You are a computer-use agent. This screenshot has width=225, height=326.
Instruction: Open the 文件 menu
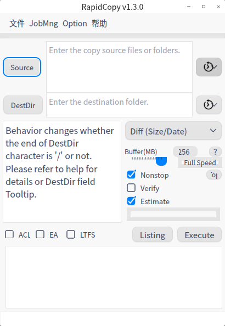[x=17, y=24]
